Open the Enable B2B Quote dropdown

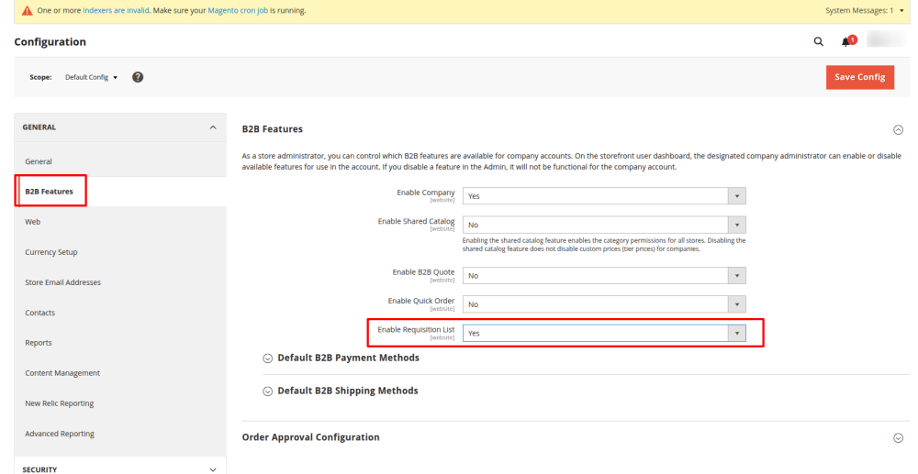603,275
